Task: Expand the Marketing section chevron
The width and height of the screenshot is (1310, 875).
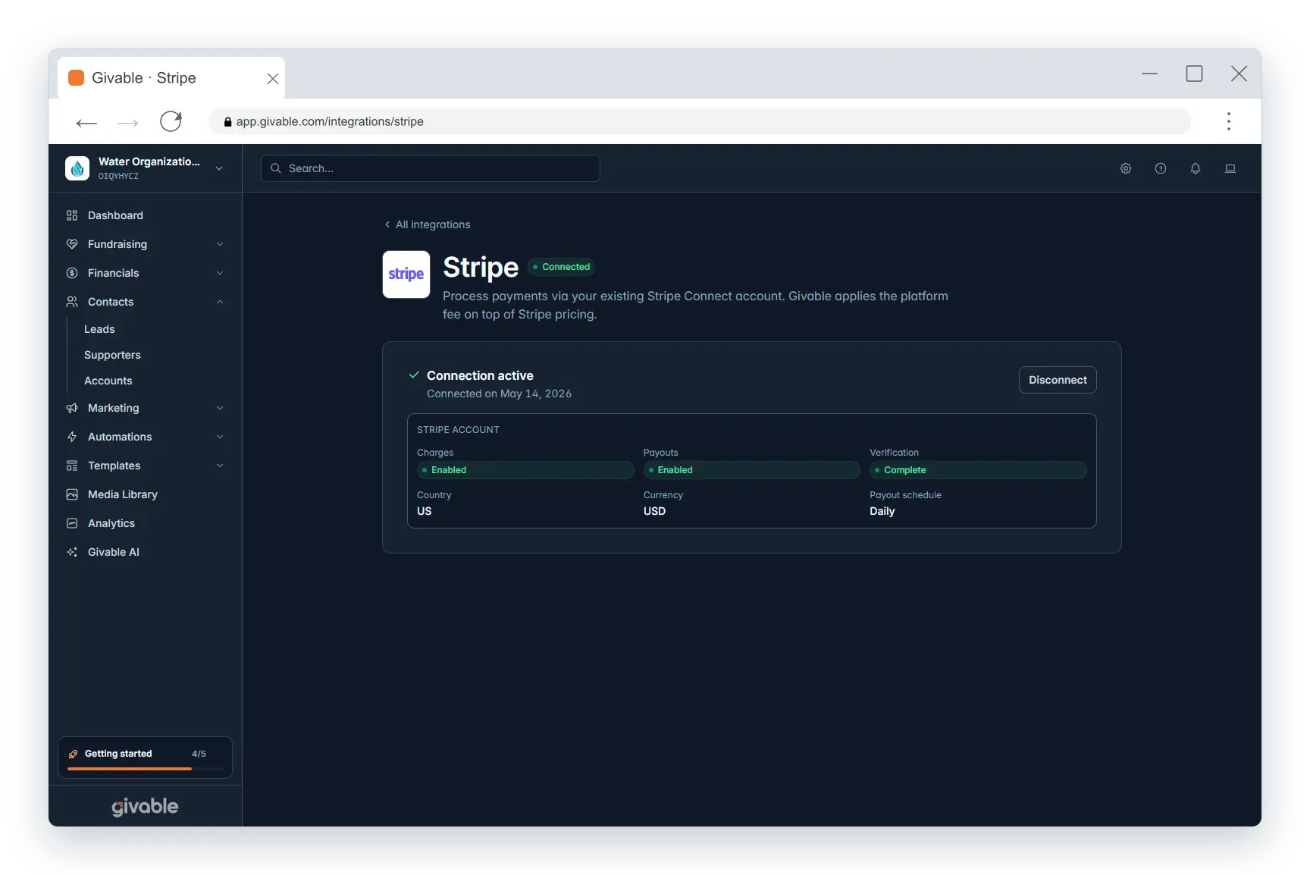Action: (220, 408)
